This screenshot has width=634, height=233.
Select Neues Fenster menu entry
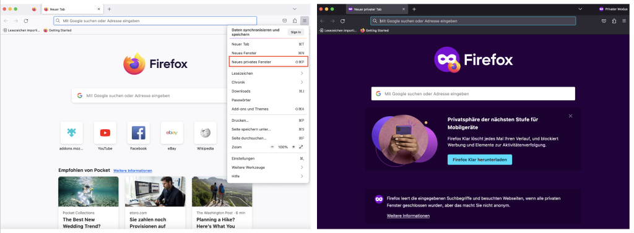(268, 53)
